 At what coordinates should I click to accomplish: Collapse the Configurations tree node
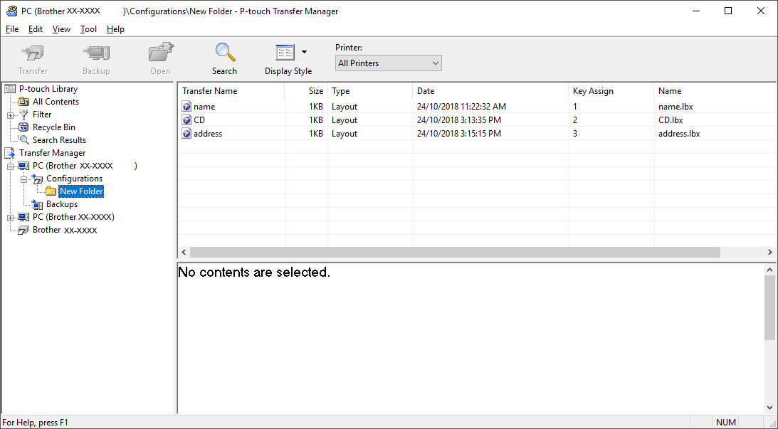pos(23,179)
